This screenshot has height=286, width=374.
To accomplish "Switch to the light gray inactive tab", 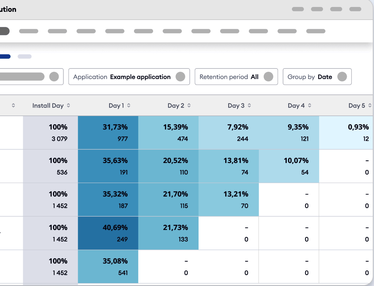I will point(25,56).
